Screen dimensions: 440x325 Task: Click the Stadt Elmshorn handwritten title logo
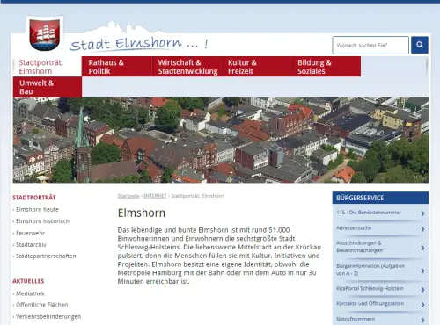[x=139, y=44]
